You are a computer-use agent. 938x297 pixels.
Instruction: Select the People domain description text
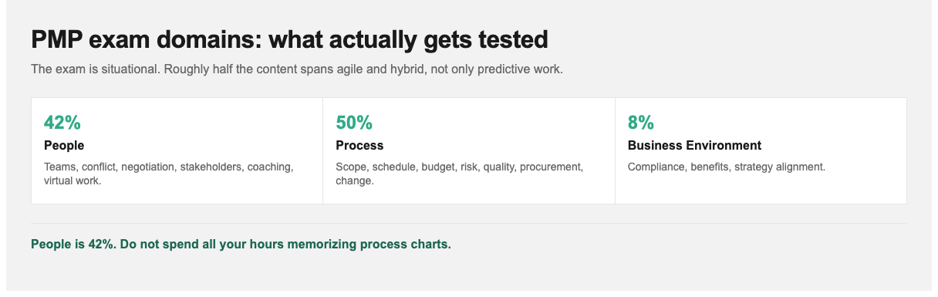tap(169, 174)
